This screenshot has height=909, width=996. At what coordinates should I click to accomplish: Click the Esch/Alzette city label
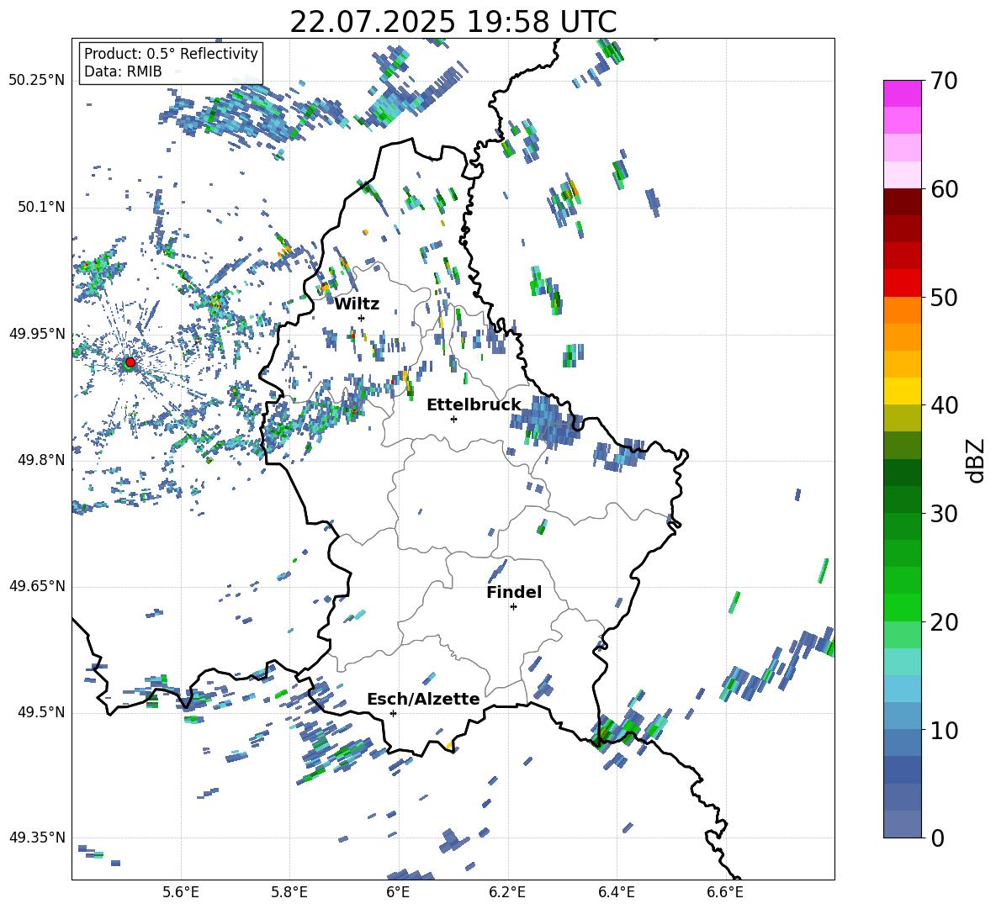[x=423, y=699]
